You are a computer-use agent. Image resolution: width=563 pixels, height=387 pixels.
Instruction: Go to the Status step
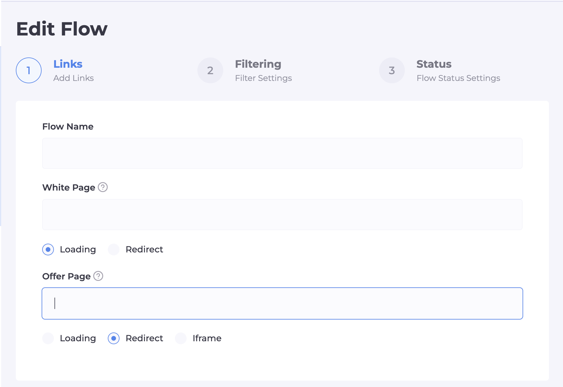434,64
